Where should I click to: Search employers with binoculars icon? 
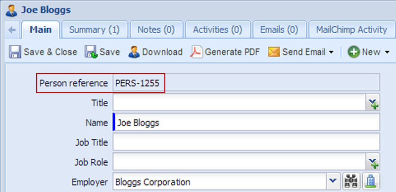(351, 181)
